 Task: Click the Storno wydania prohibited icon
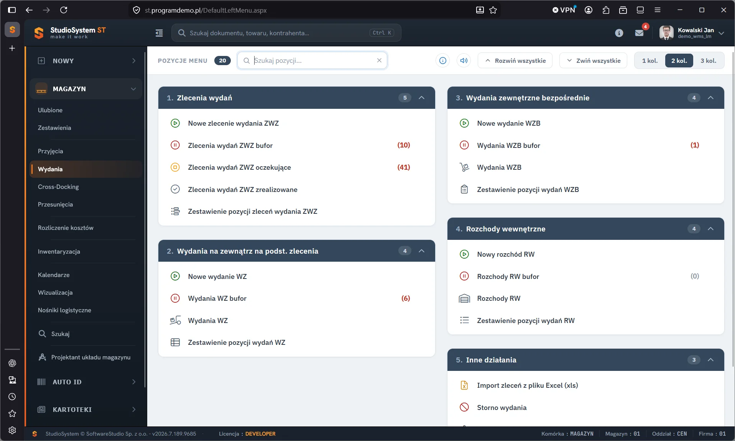click(x=464, y=407)
